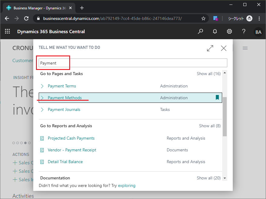Open the Payment Terms page
Screen dimensions: 266x199
[62, 86]
